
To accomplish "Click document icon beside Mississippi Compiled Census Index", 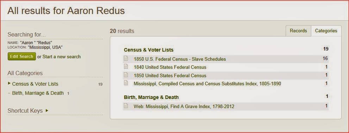I will tap(126, 83).
